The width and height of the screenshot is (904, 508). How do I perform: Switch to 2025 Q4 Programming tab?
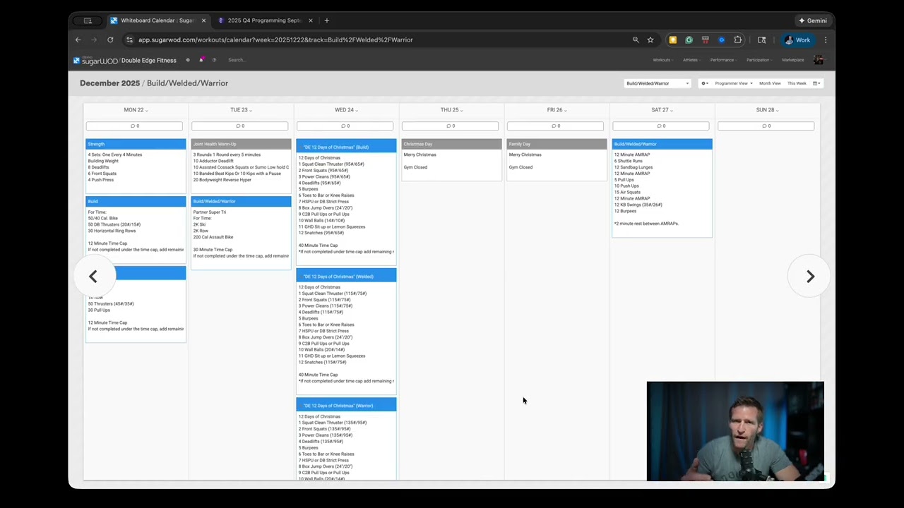(x=265, y=20)
